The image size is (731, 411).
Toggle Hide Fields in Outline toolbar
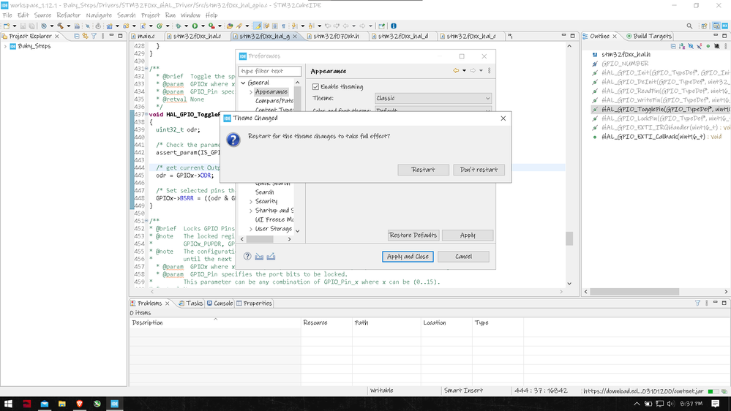(691, 46)
